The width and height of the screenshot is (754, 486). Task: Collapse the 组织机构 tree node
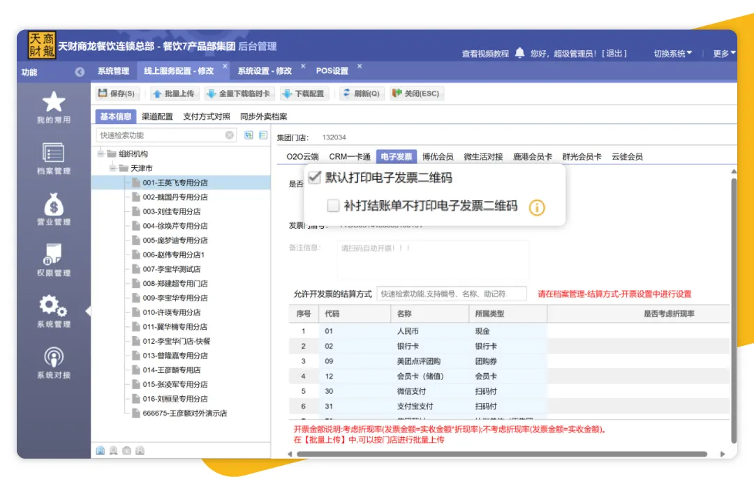(101, 153)
